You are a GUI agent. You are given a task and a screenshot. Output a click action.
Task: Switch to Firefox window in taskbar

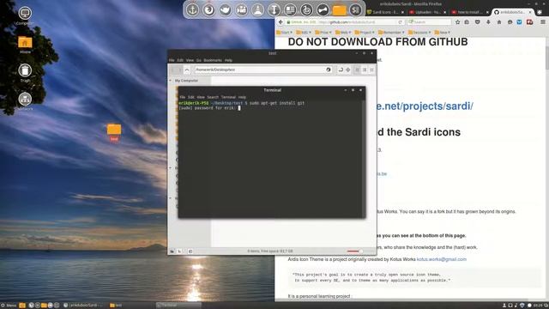point(84,306)
